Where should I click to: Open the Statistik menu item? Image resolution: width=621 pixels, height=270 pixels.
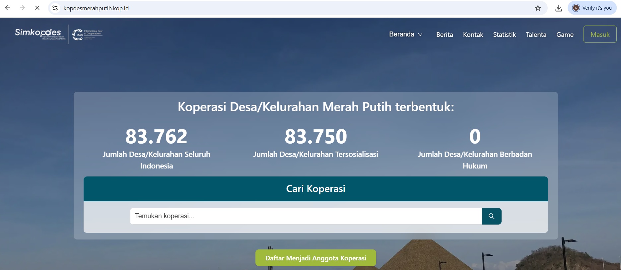[x=504, y=34]
